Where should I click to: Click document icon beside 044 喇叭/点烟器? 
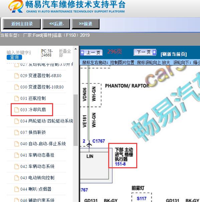click(16, 189)
